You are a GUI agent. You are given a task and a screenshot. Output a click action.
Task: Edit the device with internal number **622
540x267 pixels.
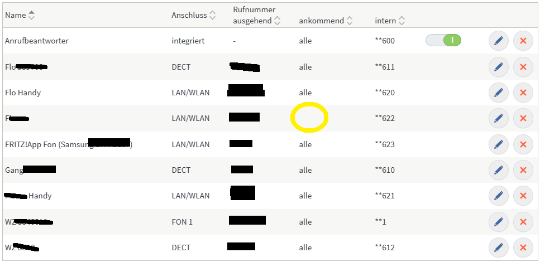(x=498, y=118)
